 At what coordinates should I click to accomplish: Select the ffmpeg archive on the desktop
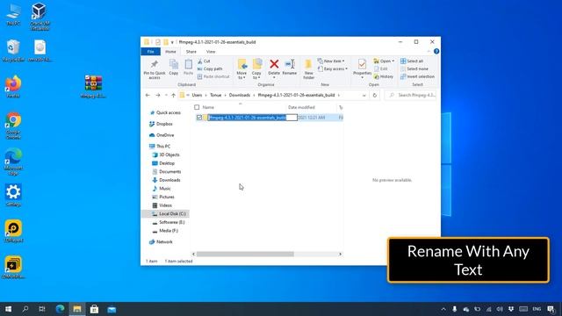point(94,86)
